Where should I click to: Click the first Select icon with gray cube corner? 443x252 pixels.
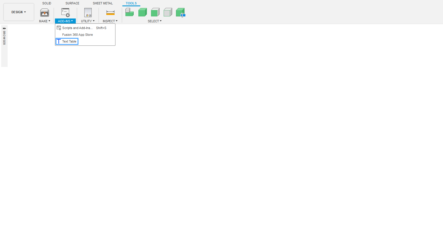[x=129, y=12]
